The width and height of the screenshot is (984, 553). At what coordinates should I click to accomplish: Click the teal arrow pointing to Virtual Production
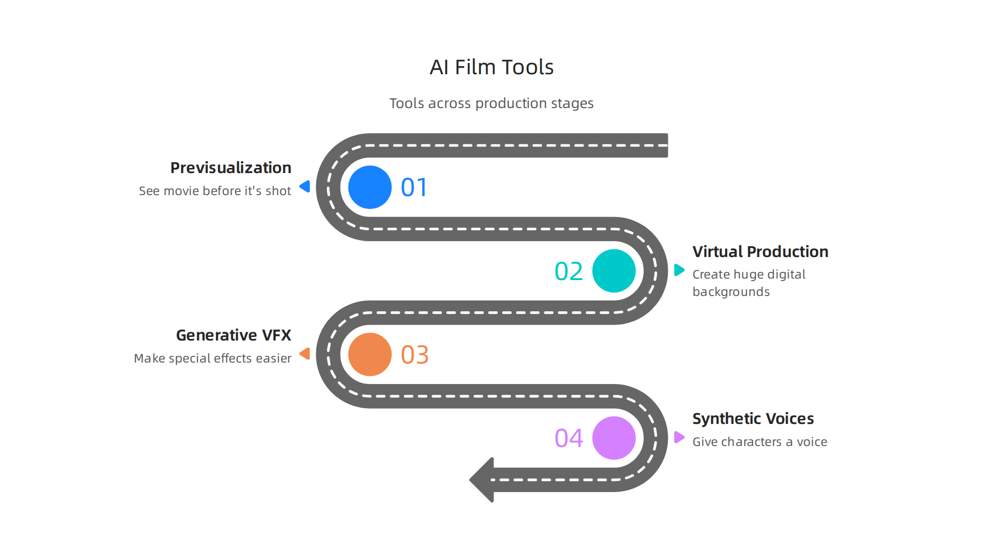679,270
